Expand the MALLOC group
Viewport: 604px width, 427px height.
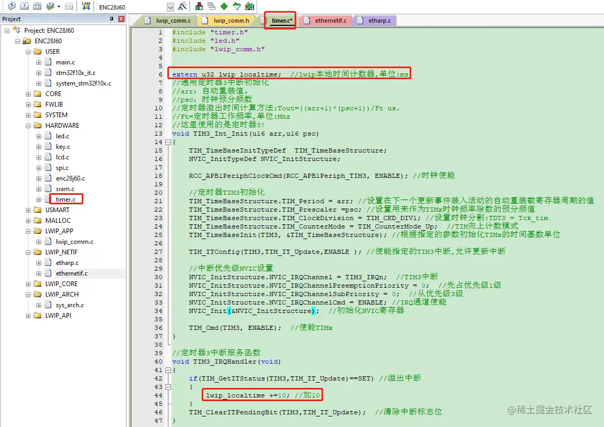coord(28,221)
